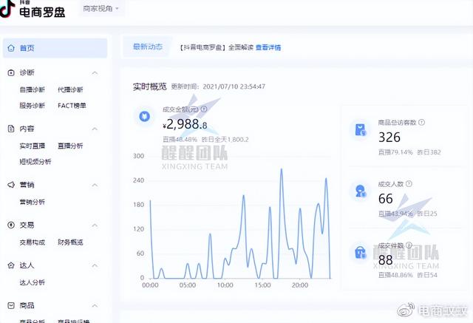Switch to the 最新动态 tab

pos(147,47)
